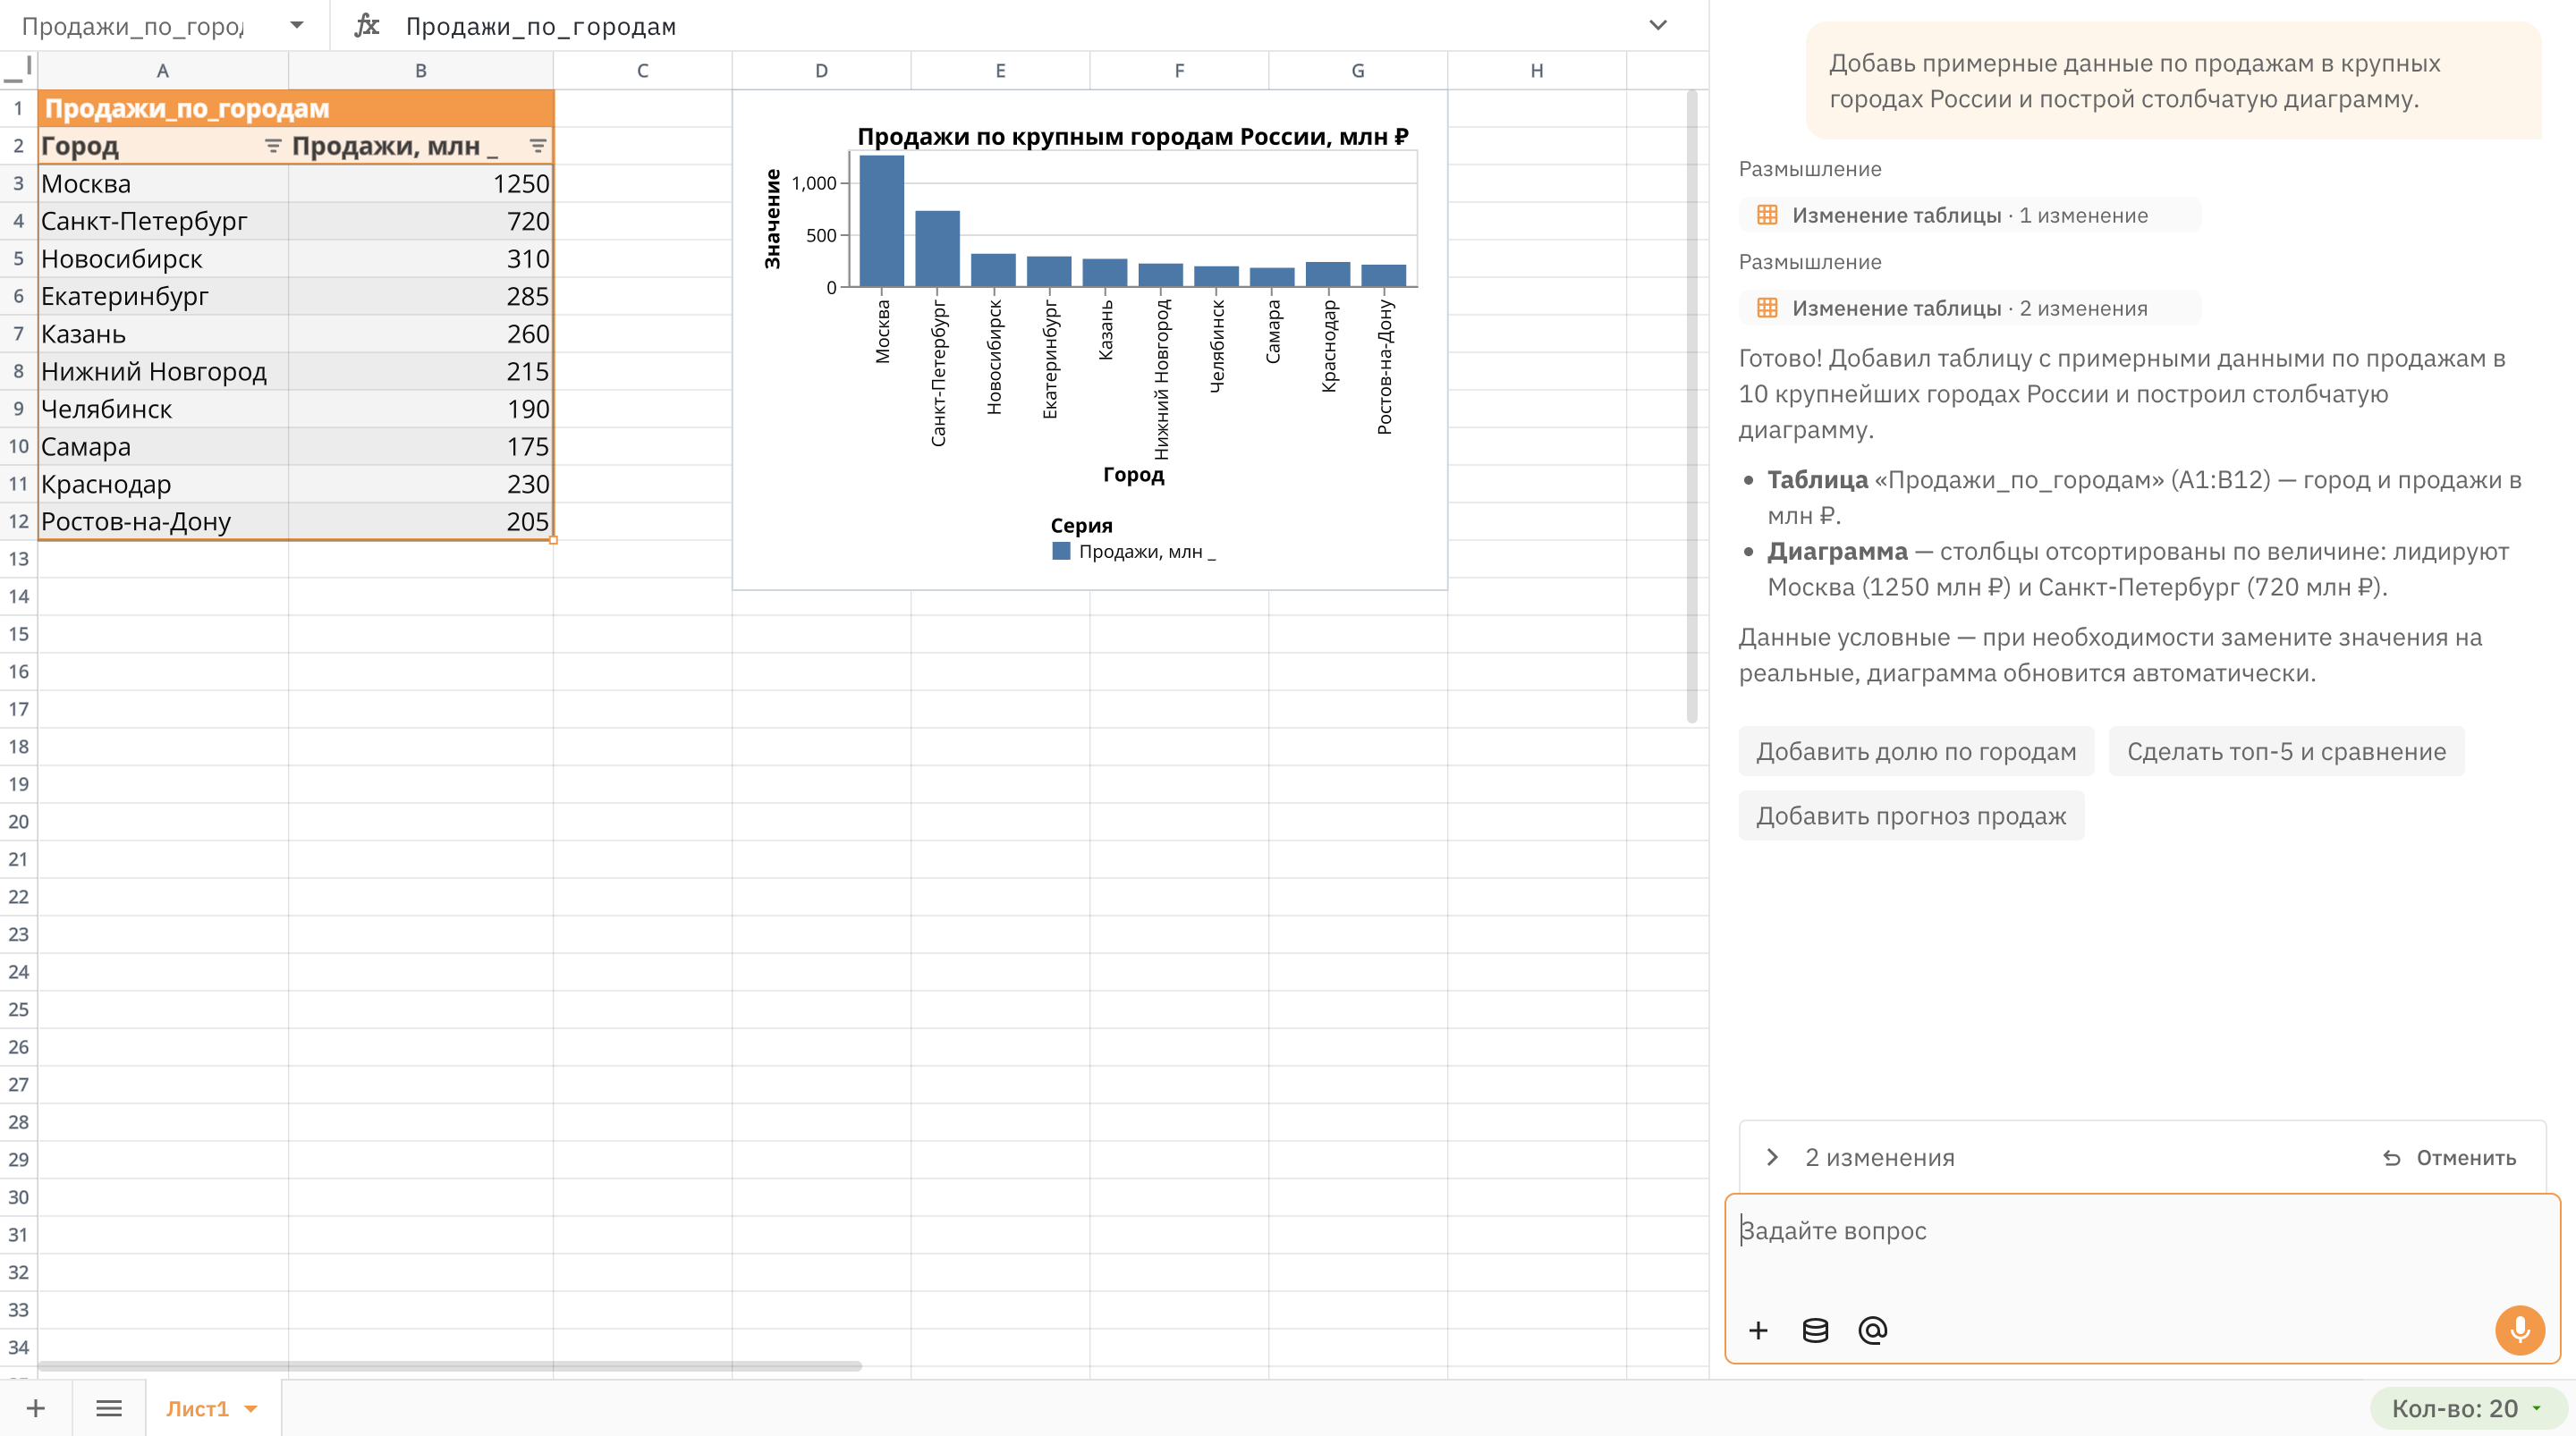The width and height of the screenshot is (2576, 1436).
Task: Select the cell with value 1250
Action: click(x=421, y=184)
